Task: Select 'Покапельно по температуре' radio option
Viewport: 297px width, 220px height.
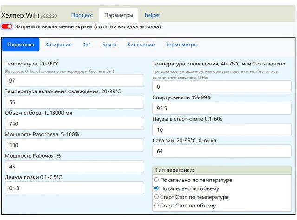Action: click(x=156, y=180)
